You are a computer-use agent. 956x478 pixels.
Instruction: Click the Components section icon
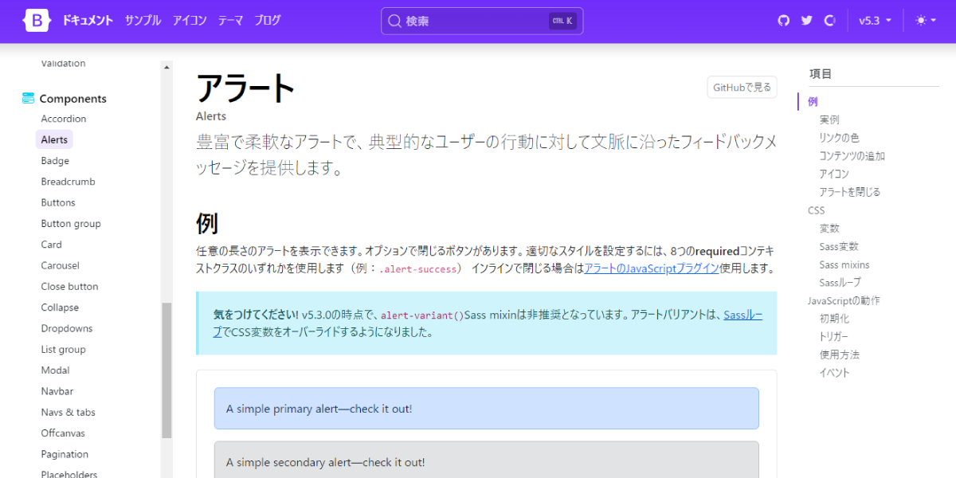[29, 99]
